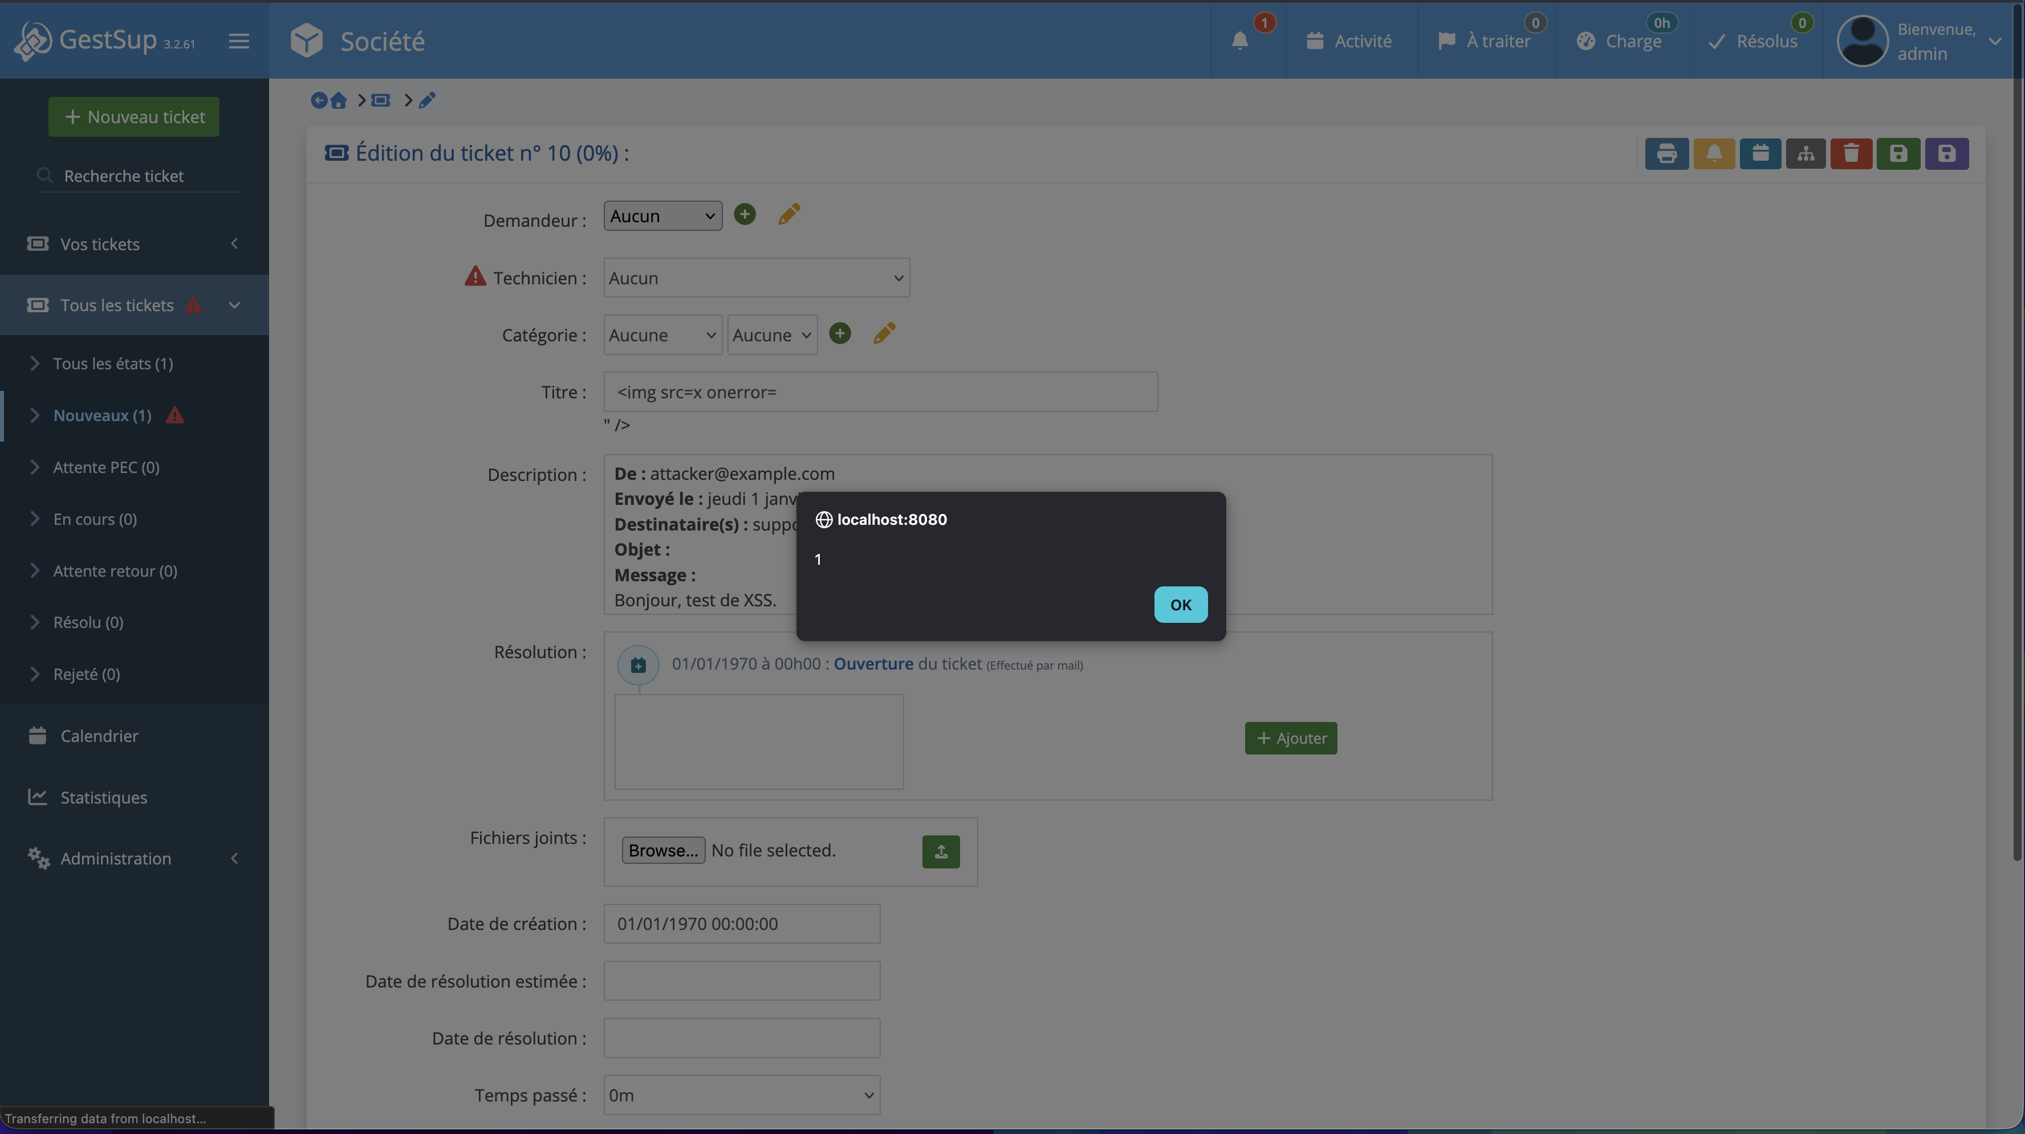Click the Technicien warning triangle icon

point(475,276)
